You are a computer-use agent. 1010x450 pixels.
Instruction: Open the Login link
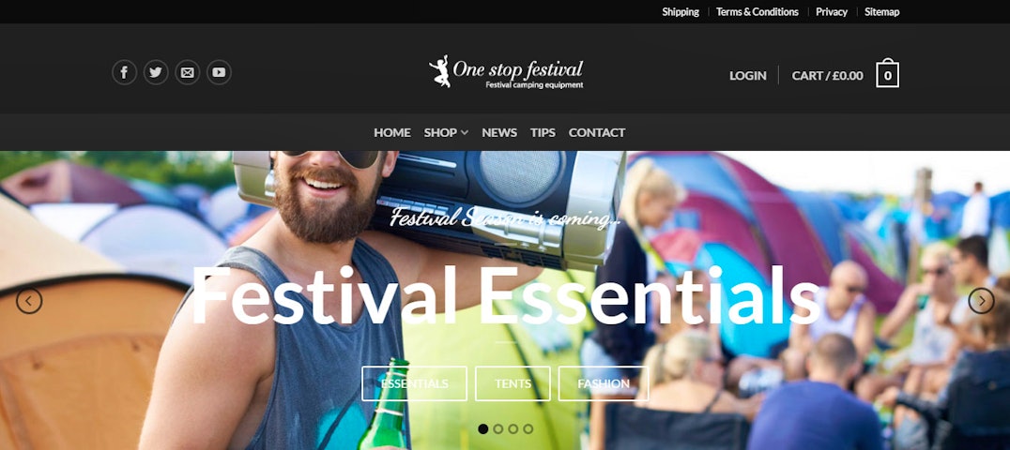(748, 75)
